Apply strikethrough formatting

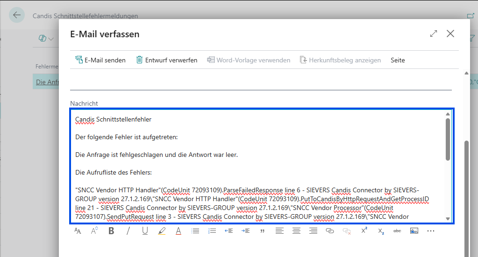coord(397,231)
